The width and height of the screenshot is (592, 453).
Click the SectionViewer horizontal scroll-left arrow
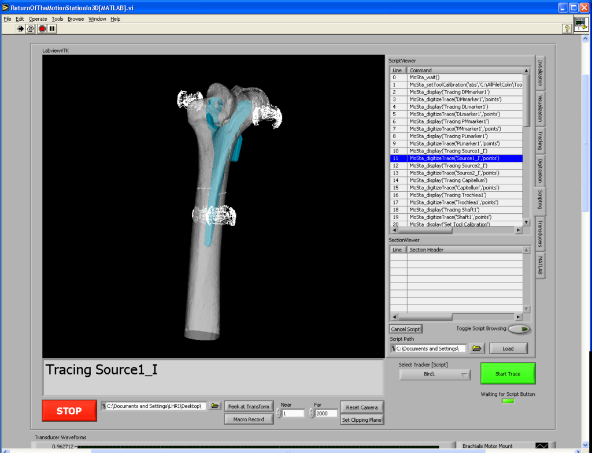[394, 317]
